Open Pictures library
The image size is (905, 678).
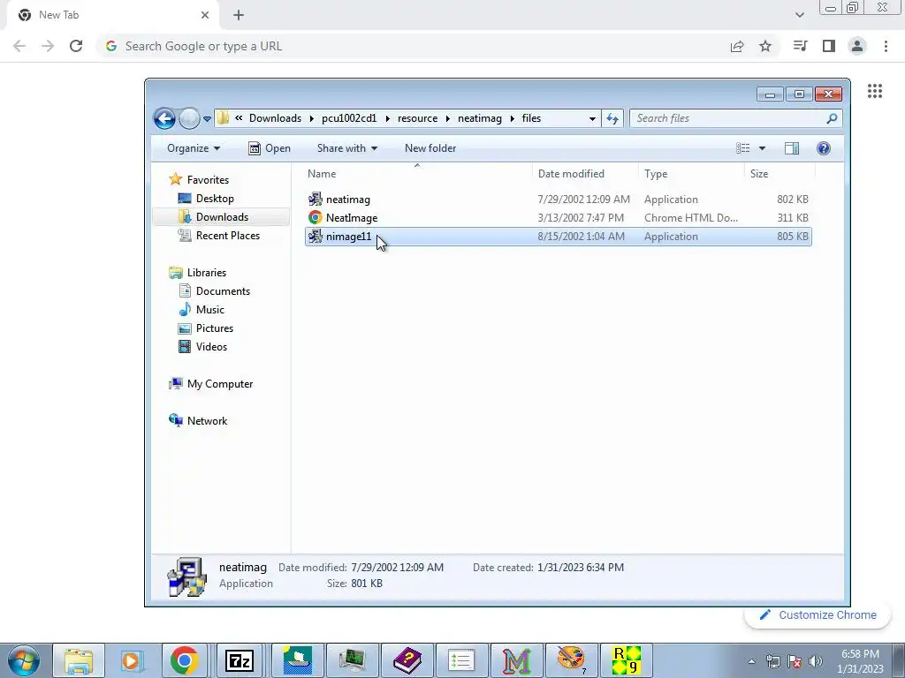pos(206,328)
